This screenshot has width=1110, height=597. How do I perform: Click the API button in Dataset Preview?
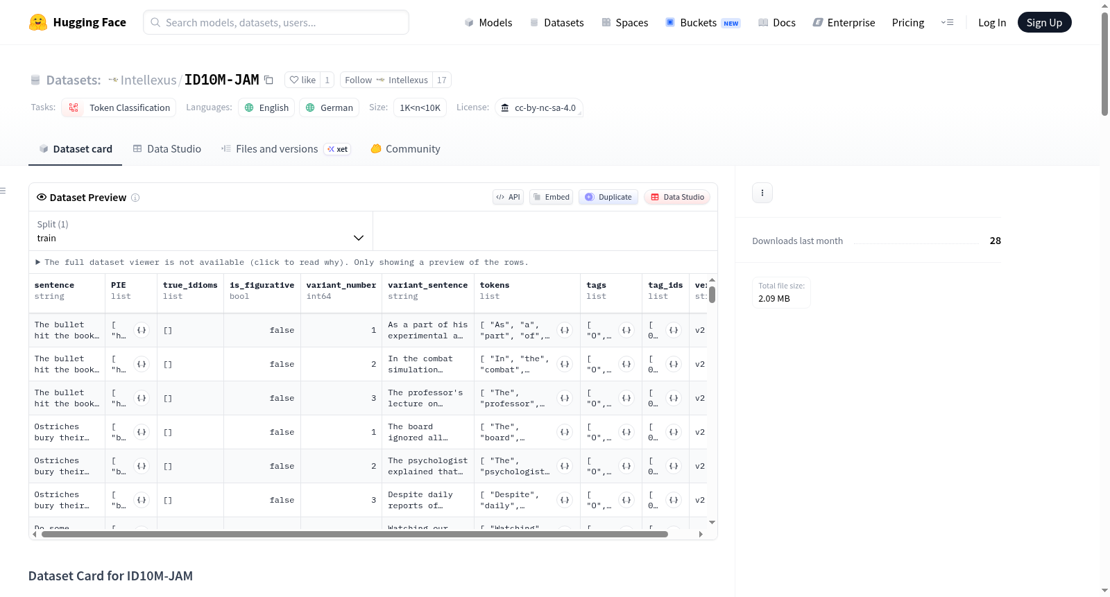click(508, 197)
